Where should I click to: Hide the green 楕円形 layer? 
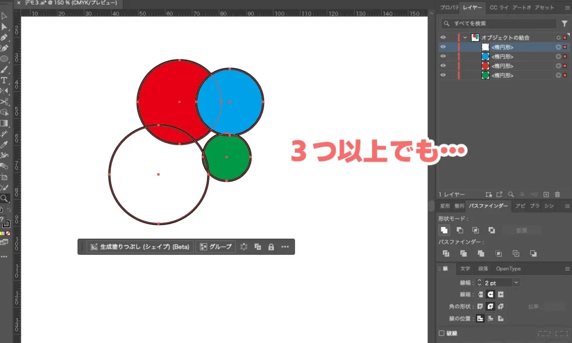[x=443, y=74]
